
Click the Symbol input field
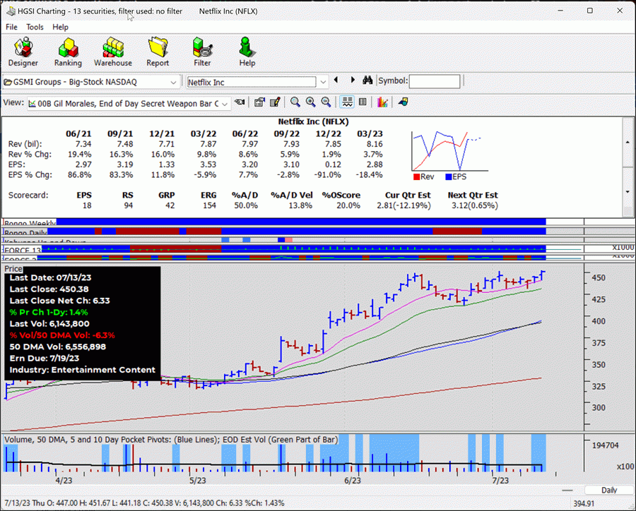pyautogui.click(x=435, y=81)
